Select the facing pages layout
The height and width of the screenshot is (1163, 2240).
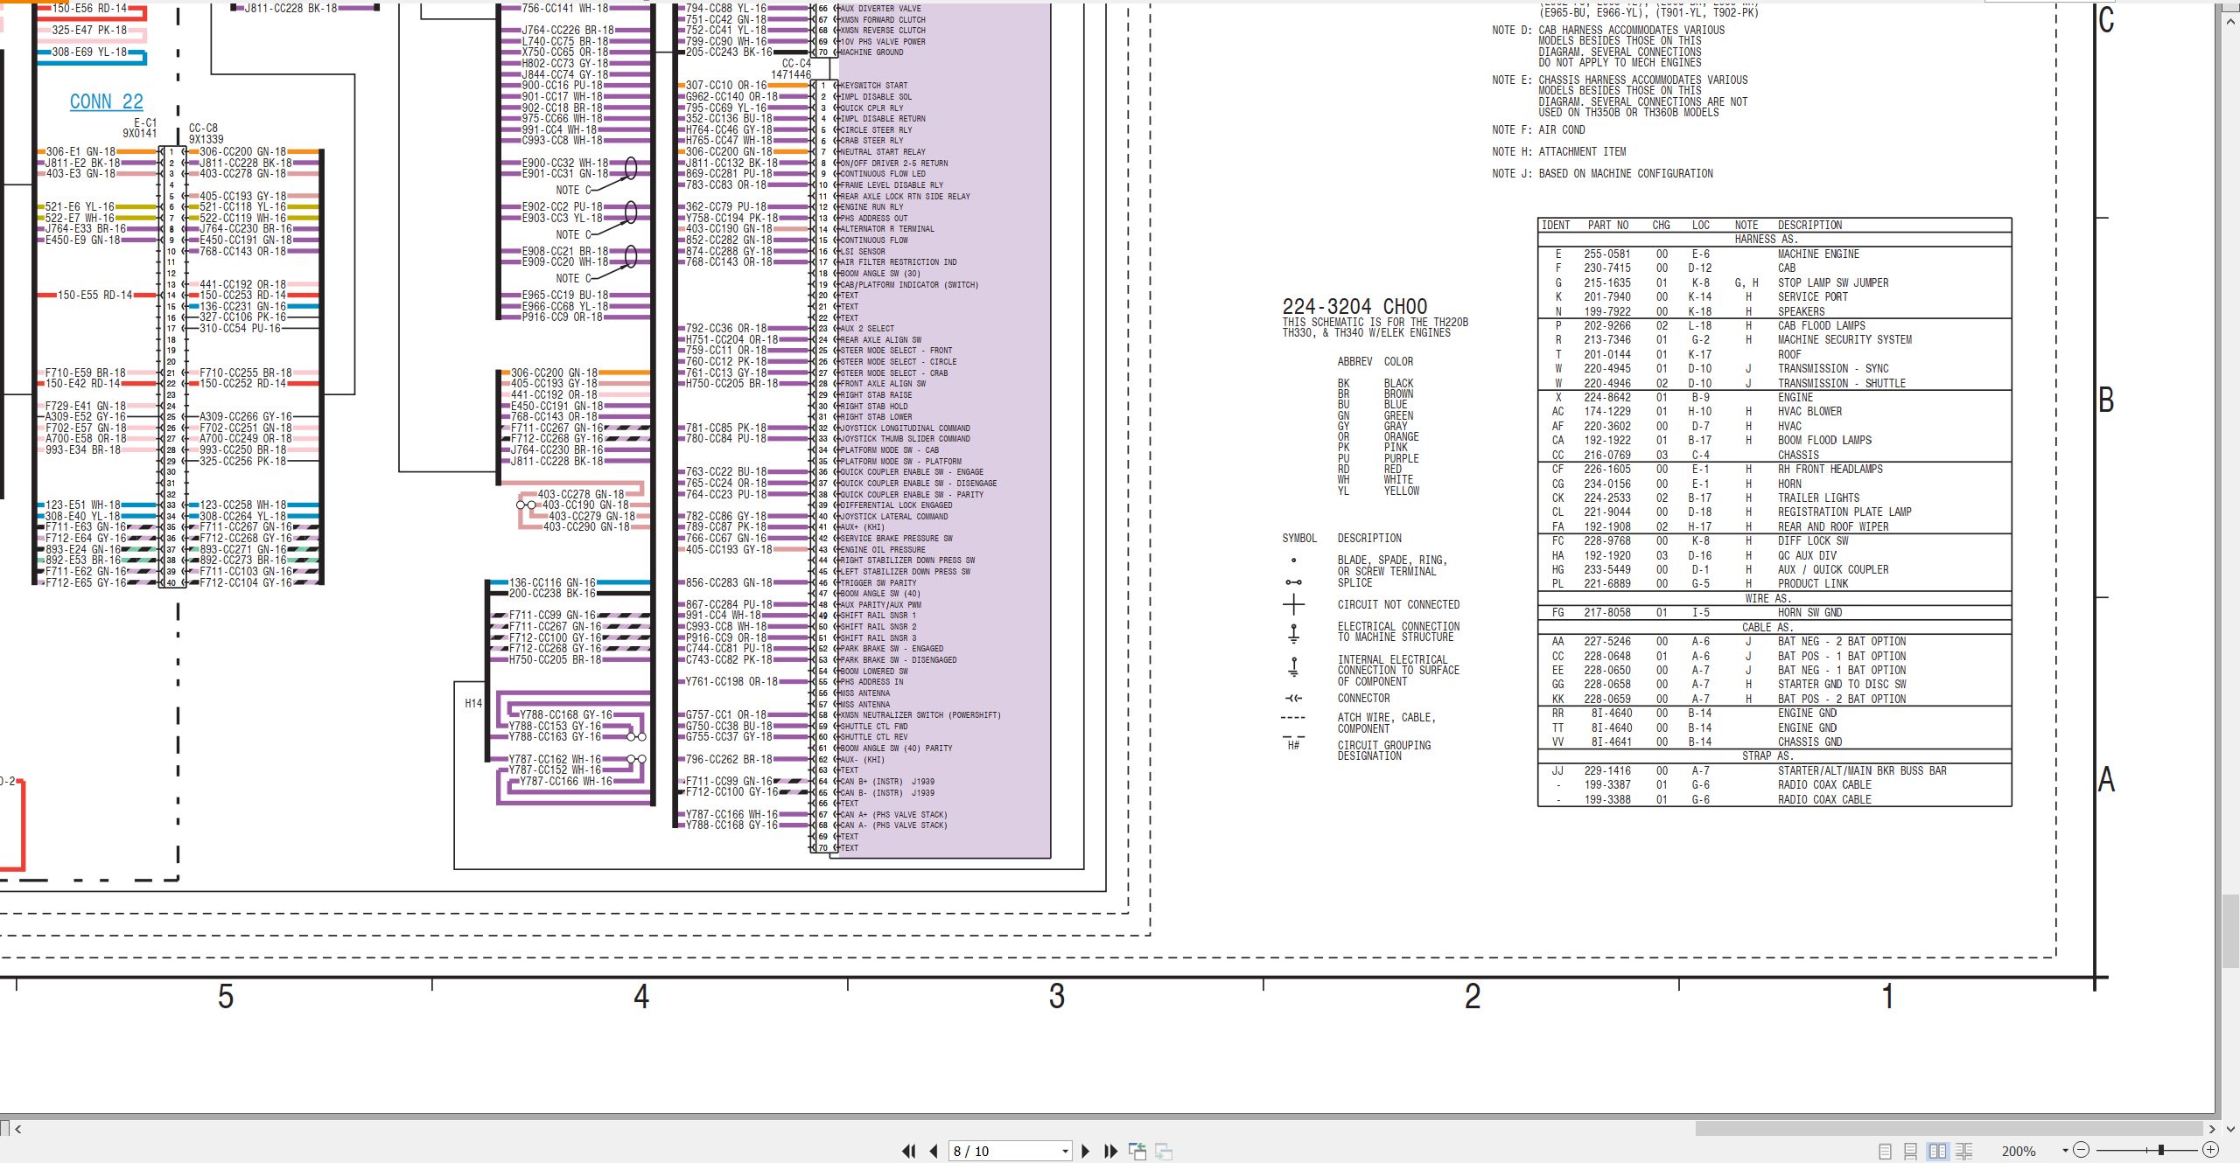[1937, 1152]
